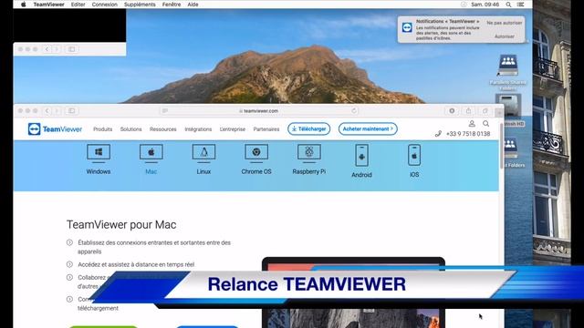Viewport: 584px width, 328px height.
Task: Toggle sidebar in the background Safari window
Action: click(x=72, y=49)
